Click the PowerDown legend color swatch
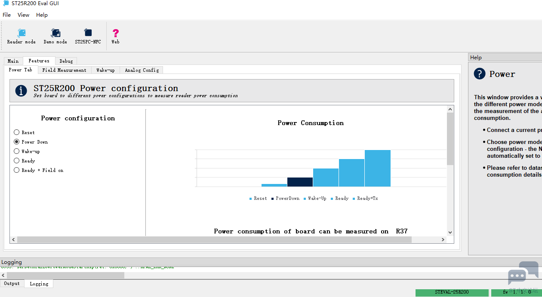Screen dimensions: 542x297 tap(272, 199)
